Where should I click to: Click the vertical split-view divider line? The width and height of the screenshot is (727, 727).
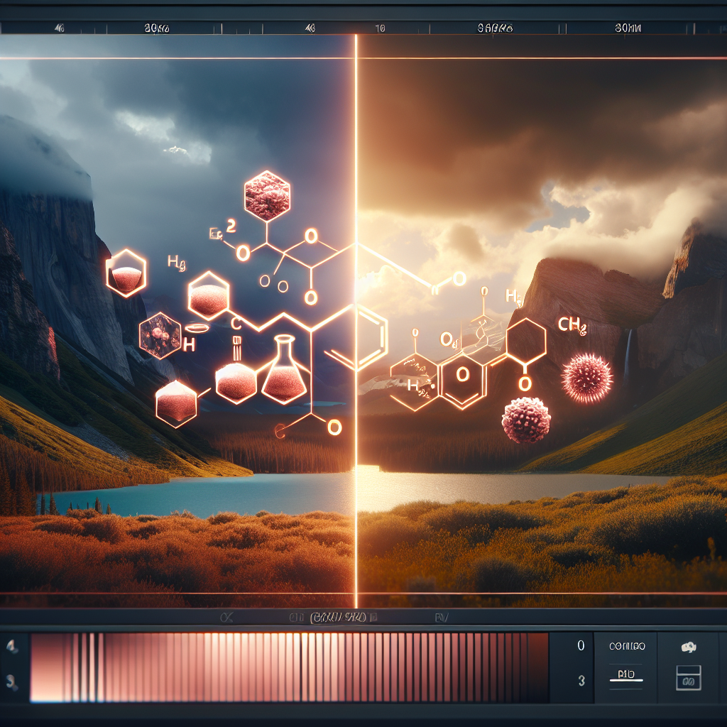click(x=356, y=320)
